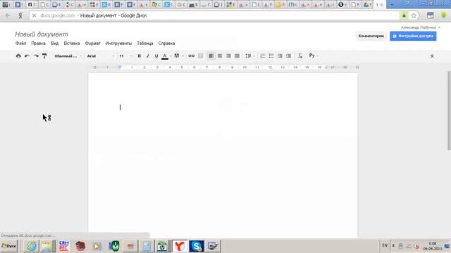Open the font size 11 dropdown

(125, 56)
